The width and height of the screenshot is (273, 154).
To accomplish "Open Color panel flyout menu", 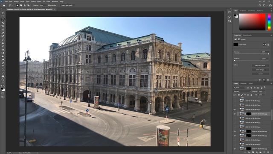I will point(271,11).
